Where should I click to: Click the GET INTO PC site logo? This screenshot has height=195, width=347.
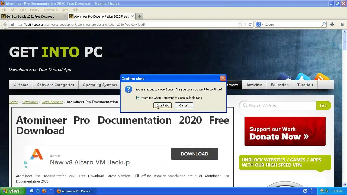point(56,52)
